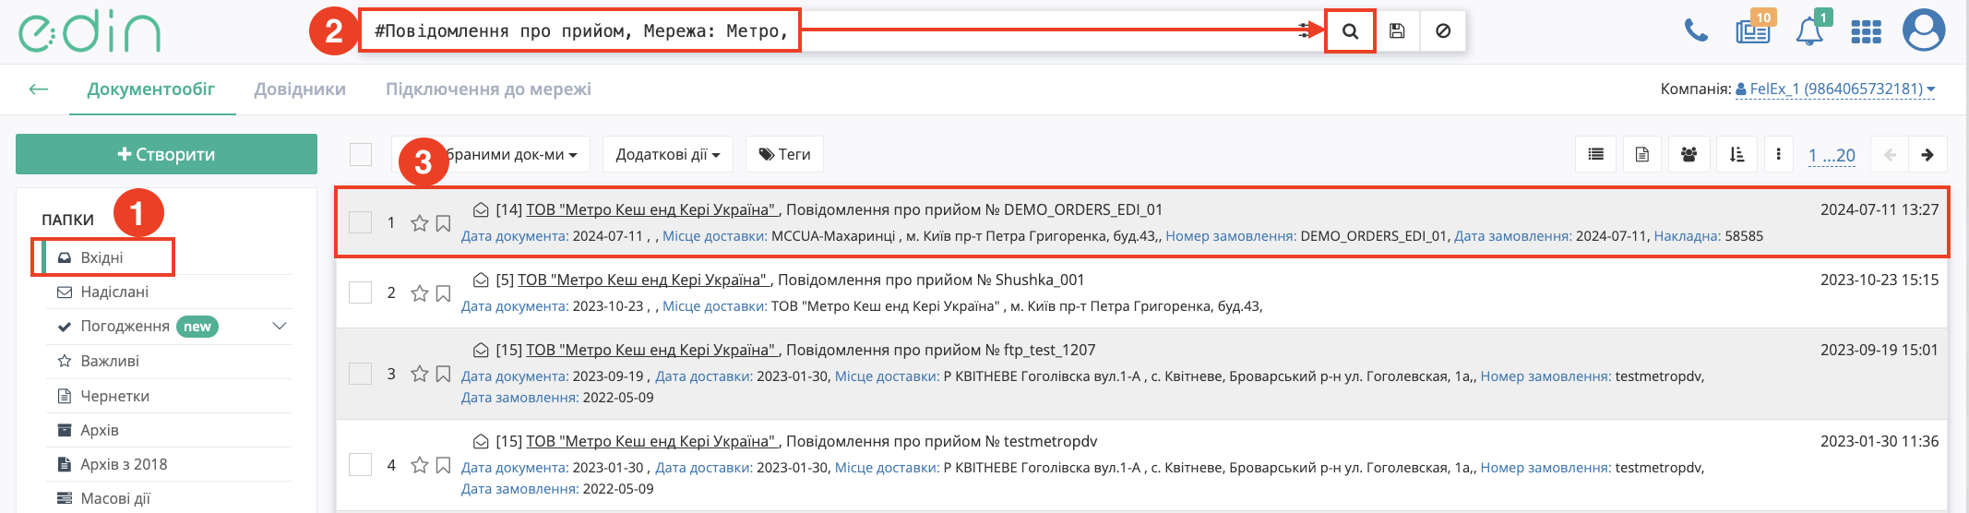This screenshot has height=513, width=1969.
Task: Star document row 4 testmetropdv
Action: [x=420, y=464]
